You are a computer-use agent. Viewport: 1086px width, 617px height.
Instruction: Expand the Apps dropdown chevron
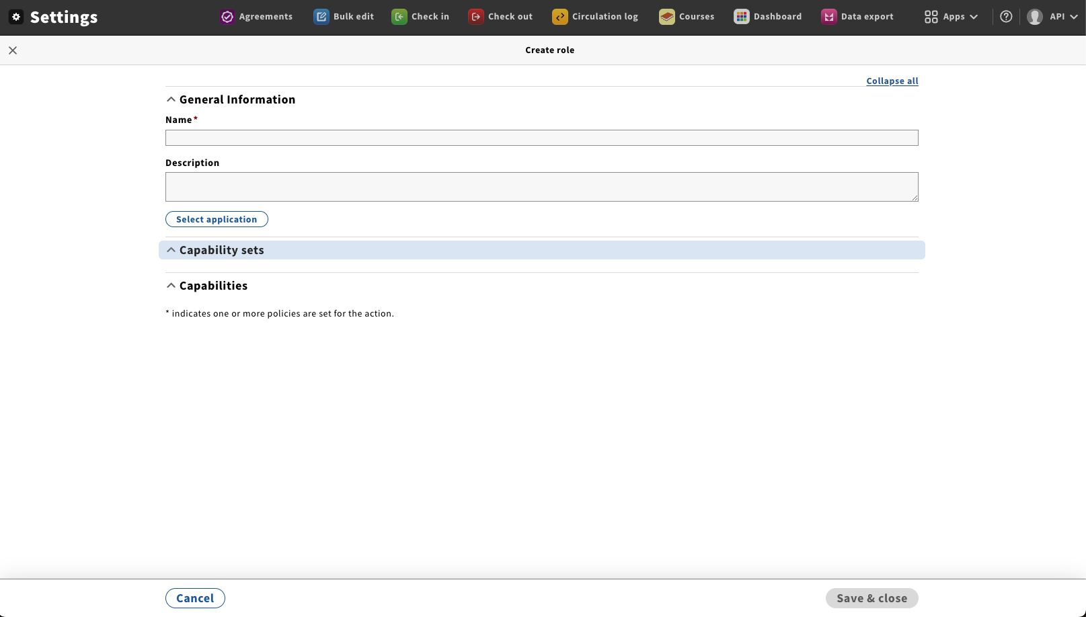coord(974,17)
